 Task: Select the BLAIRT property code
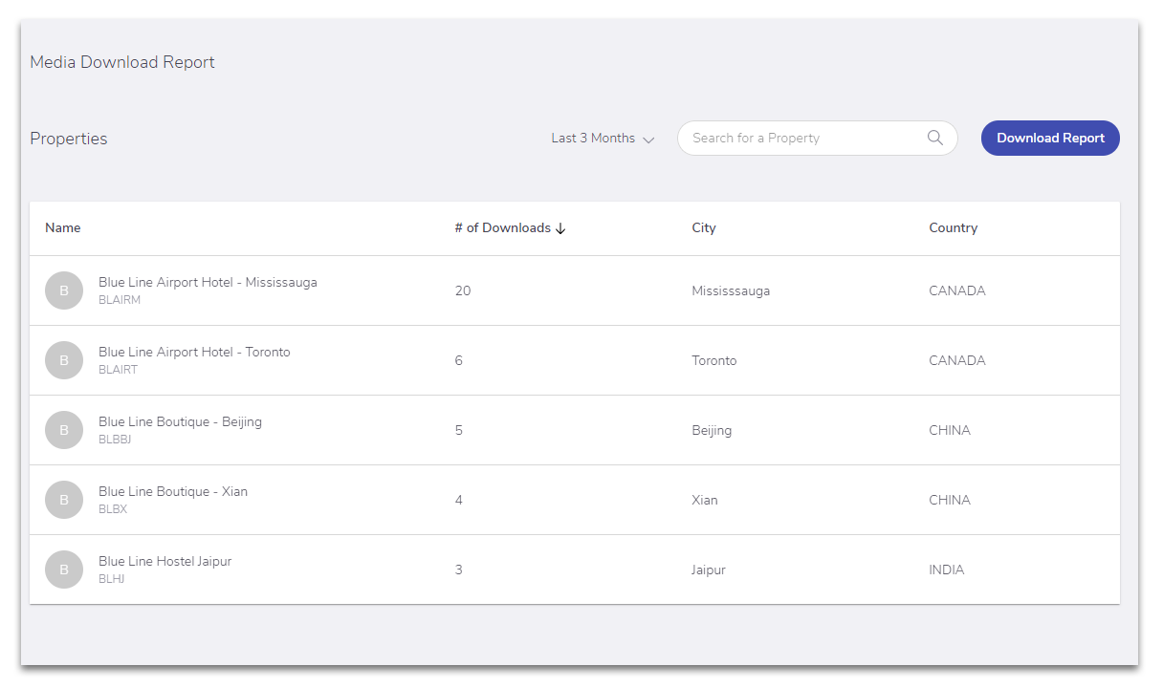click(x=119, y=370)
